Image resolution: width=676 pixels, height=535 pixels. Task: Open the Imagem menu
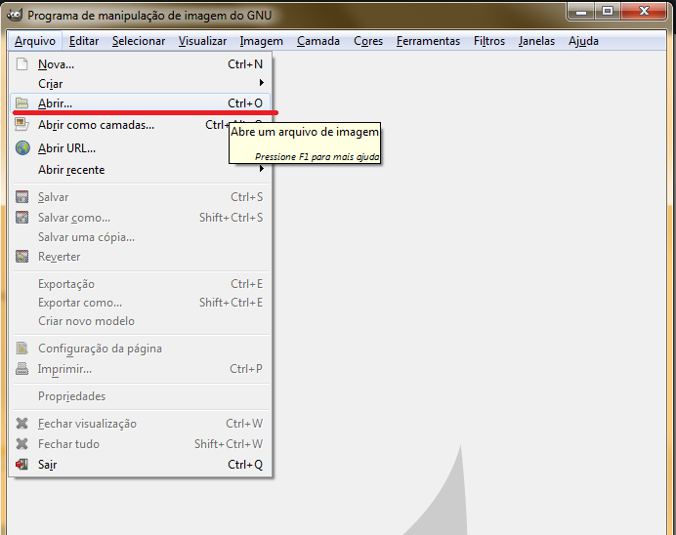pyautogui.click(x=262, y=41)
